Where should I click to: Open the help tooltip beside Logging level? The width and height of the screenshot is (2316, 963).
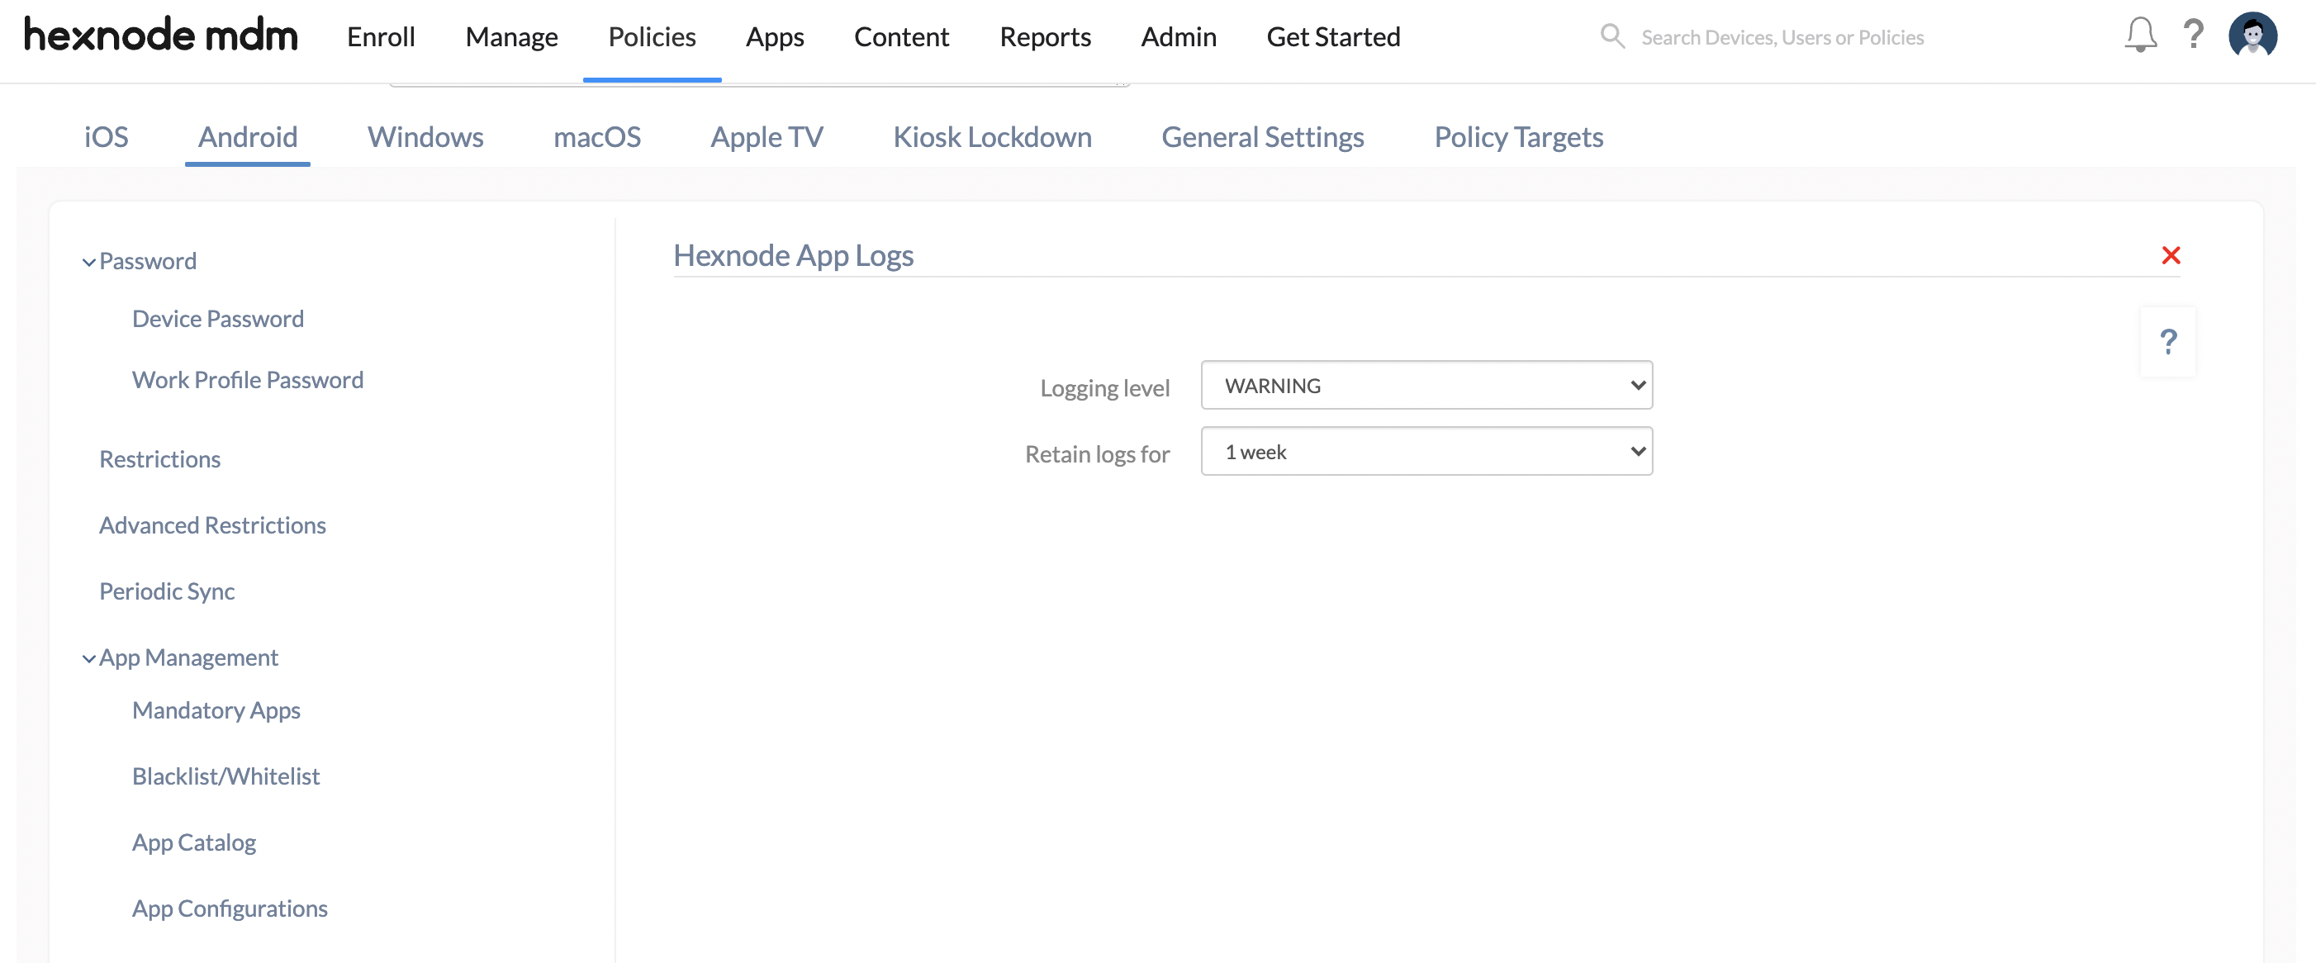coord(2167,342)
